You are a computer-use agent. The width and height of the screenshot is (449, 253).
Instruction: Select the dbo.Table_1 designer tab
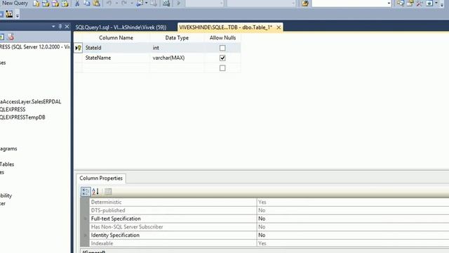click(225, 27)
